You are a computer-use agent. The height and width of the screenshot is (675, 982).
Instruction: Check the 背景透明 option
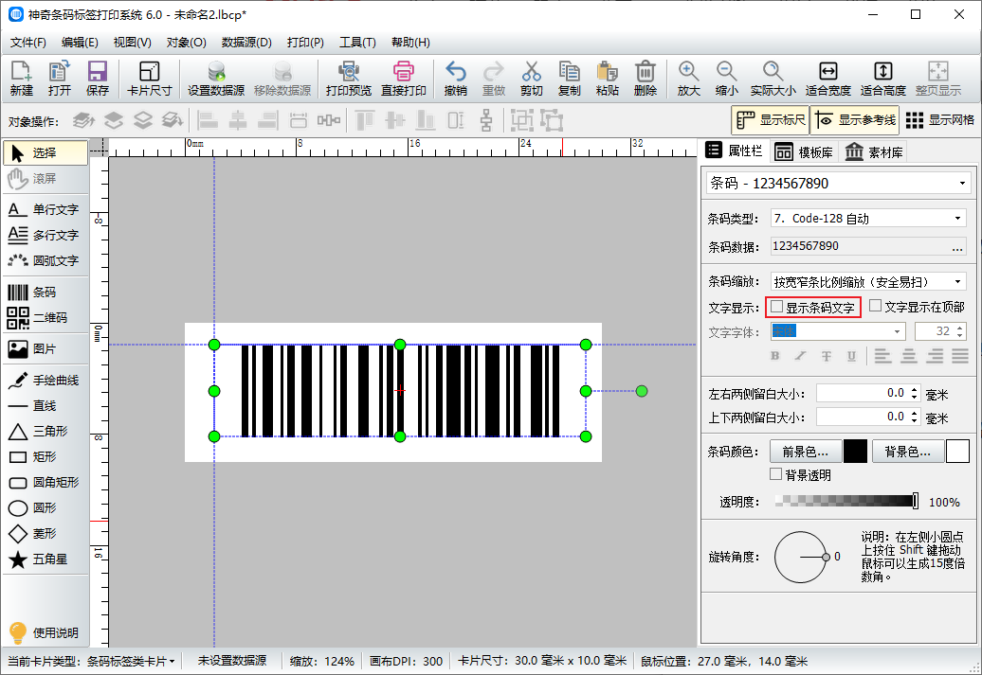(776, 474)
